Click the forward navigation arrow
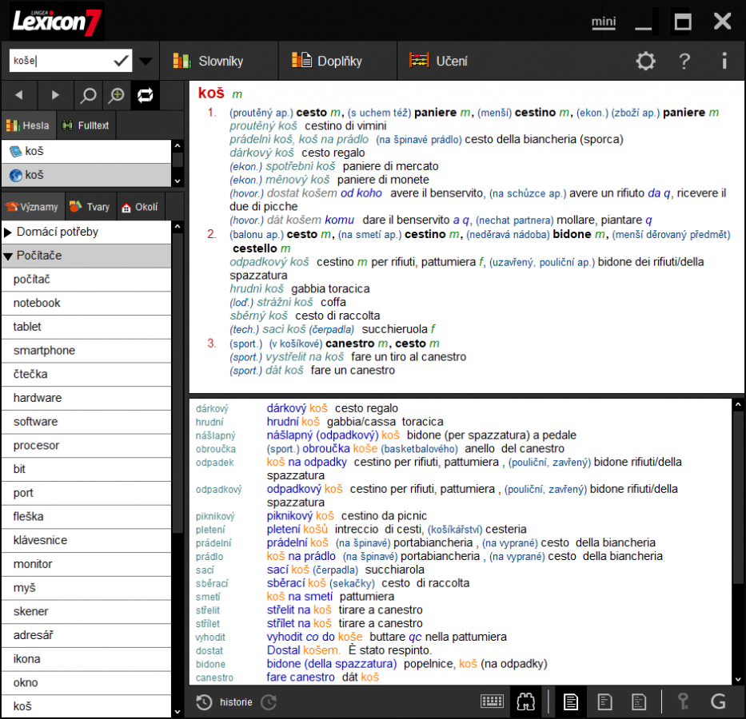Image resolution: width=746 pixels, height=719 pixels. click(54, 94)
